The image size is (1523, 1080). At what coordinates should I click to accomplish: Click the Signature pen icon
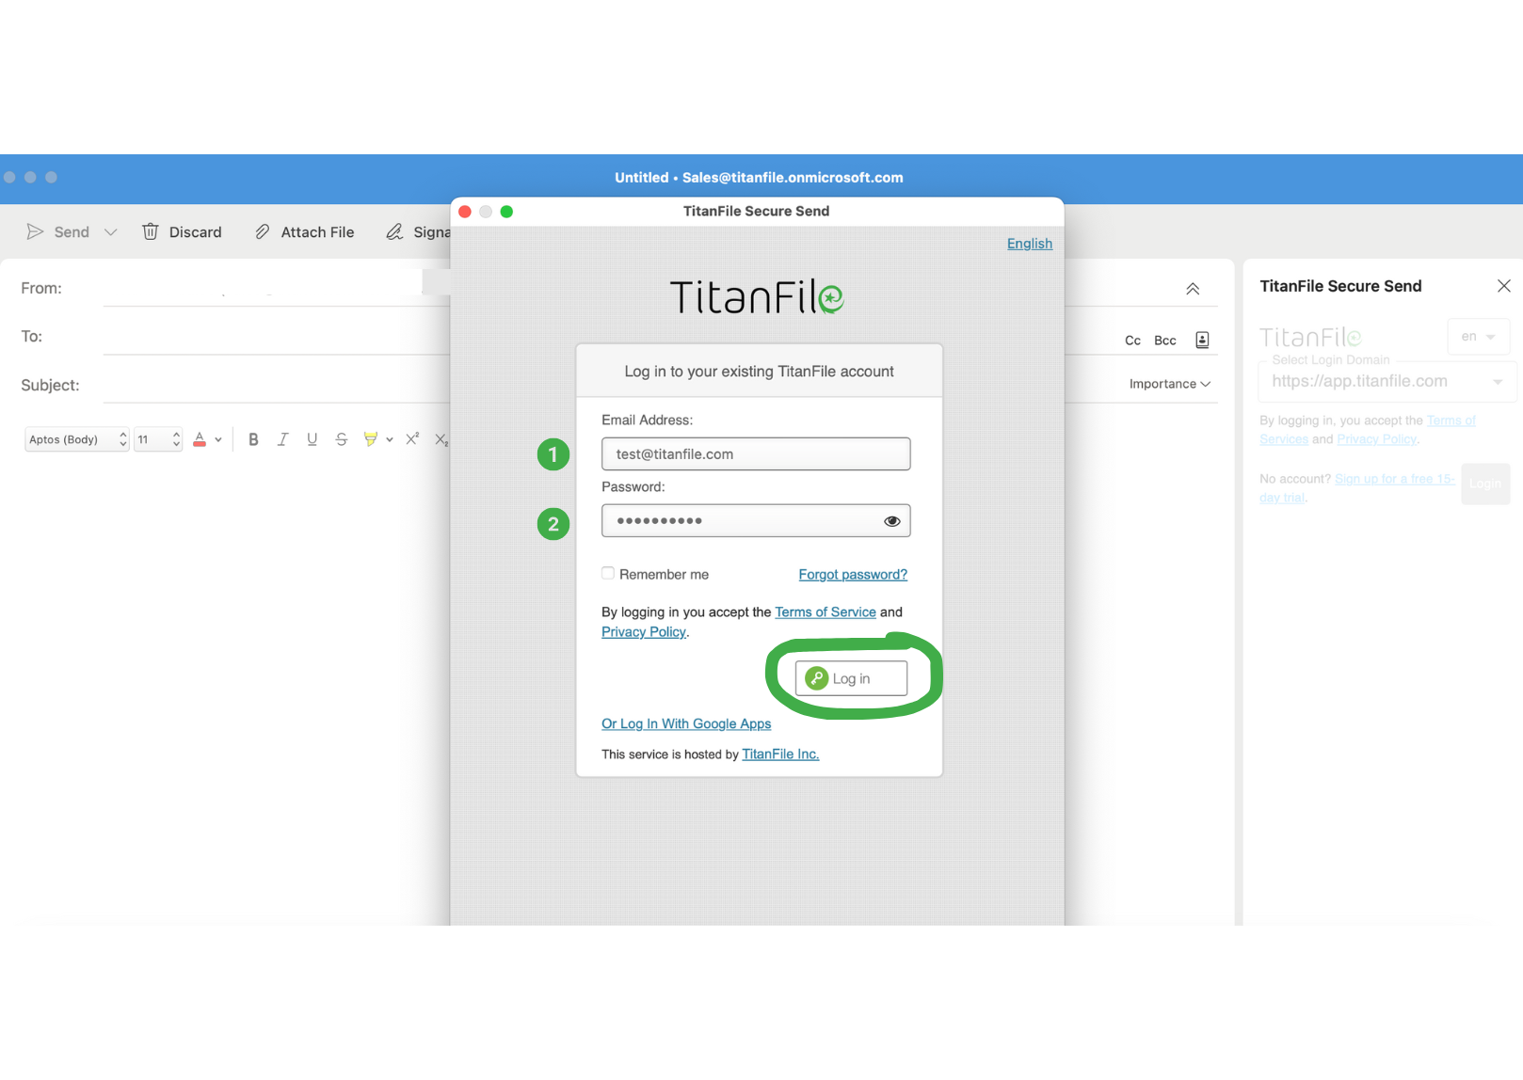coord(395,231)
